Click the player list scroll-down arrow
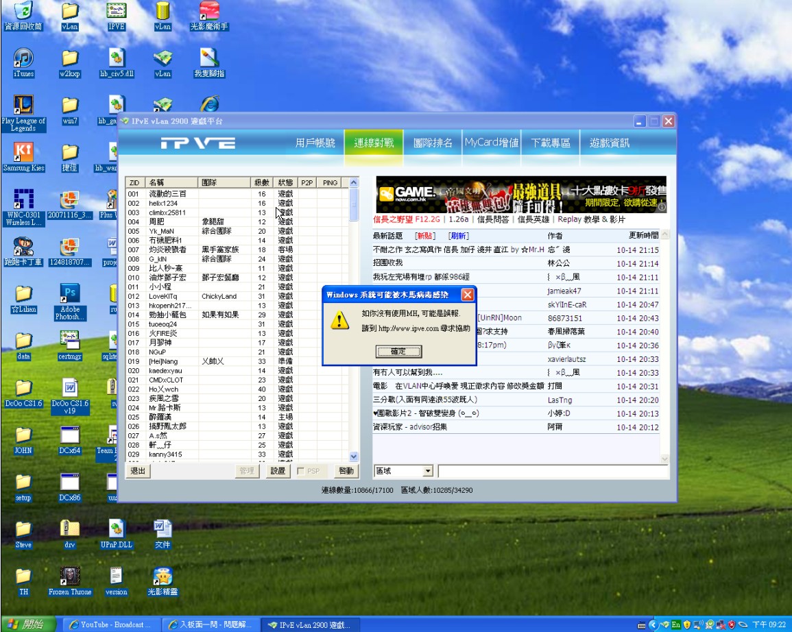Viewport: 792px width, 632px height. coord(354,457)
